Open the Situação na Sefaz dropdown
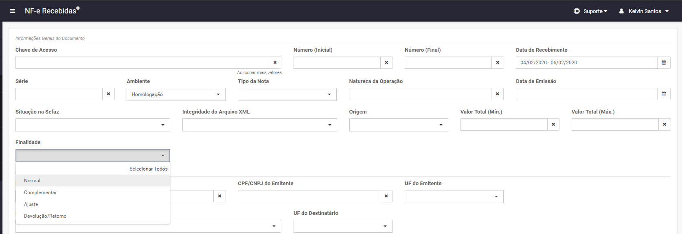This screenshot has height=234, width=682. (93, 125)
